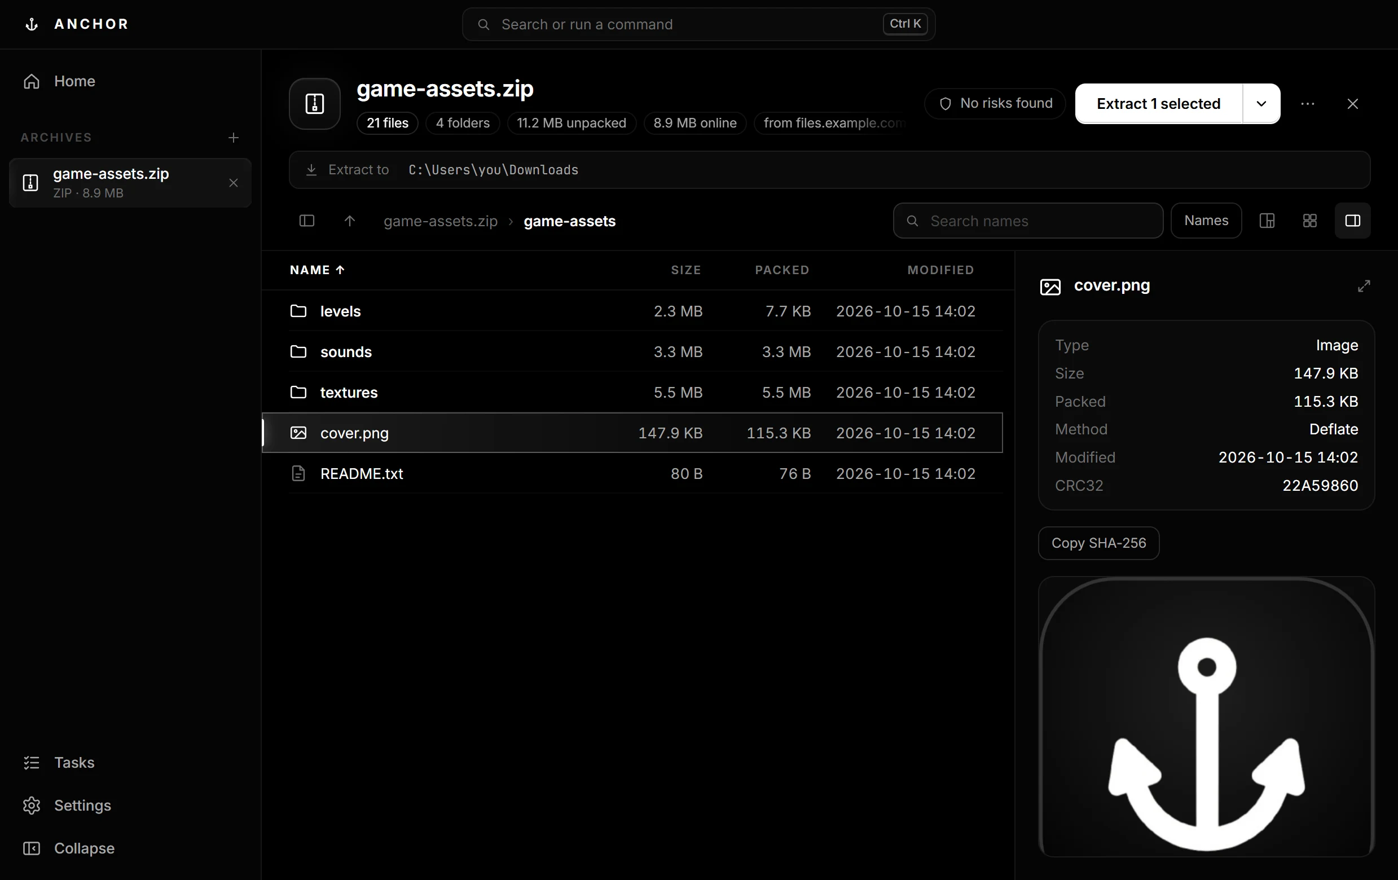1398x880 pixels.
Task: Click the zip archive icon next to title
Action: pos(315,104)
